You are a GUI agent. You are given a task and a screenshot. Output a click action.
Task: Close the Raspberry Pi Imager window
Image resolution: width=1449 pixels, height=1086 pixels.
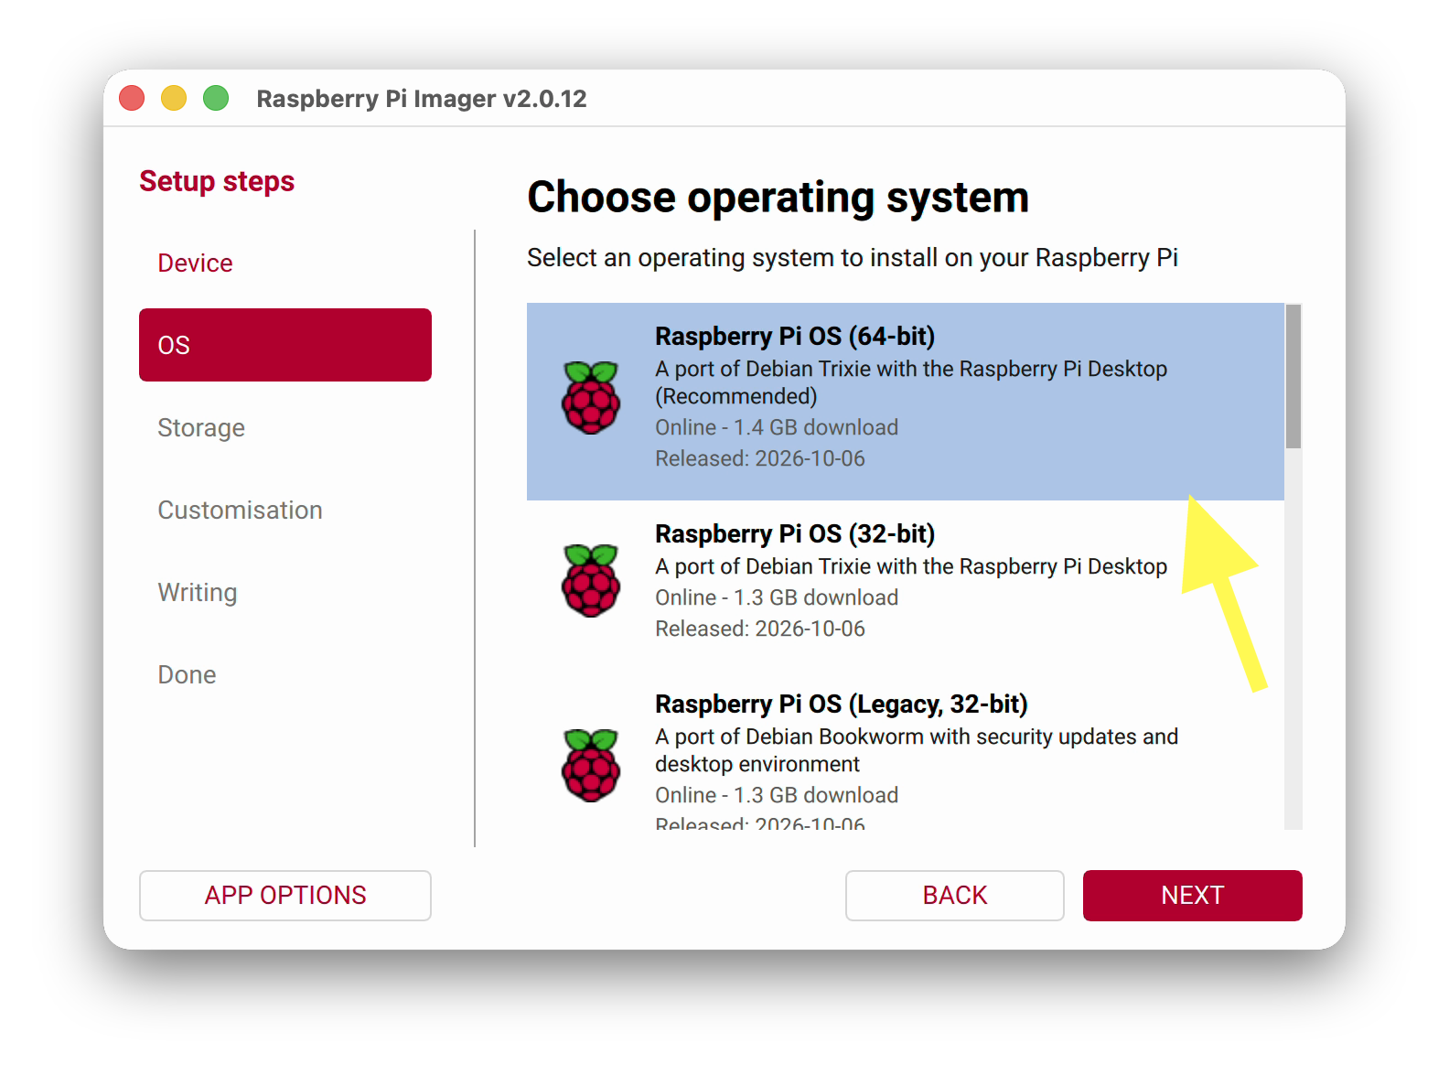click(x=132, y=98)
